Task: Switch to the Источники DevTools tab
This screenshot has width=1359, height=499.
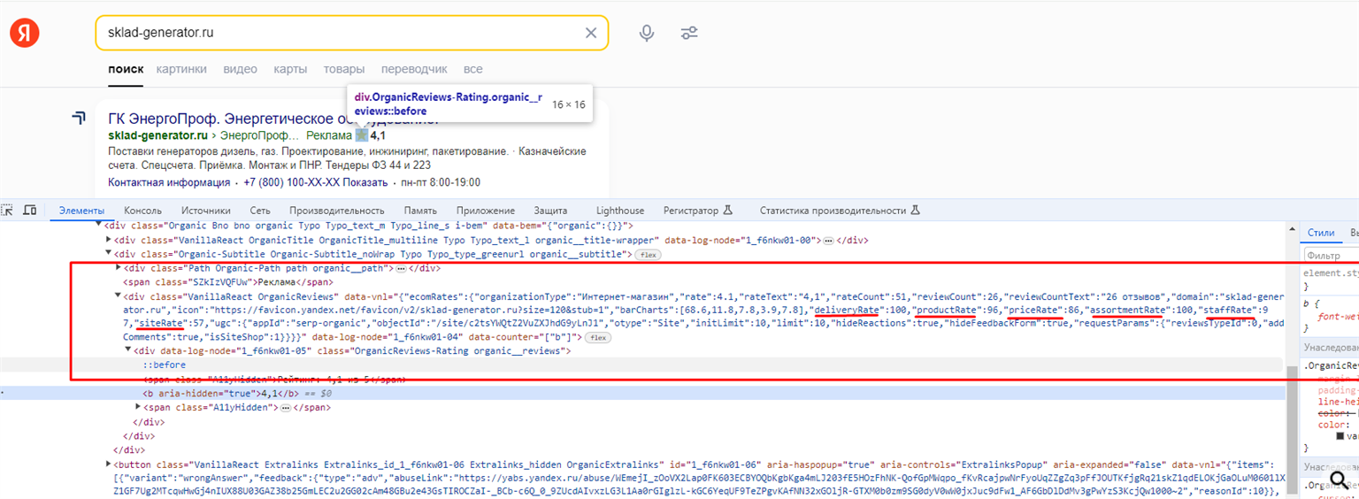Action: tap(205, 211)
